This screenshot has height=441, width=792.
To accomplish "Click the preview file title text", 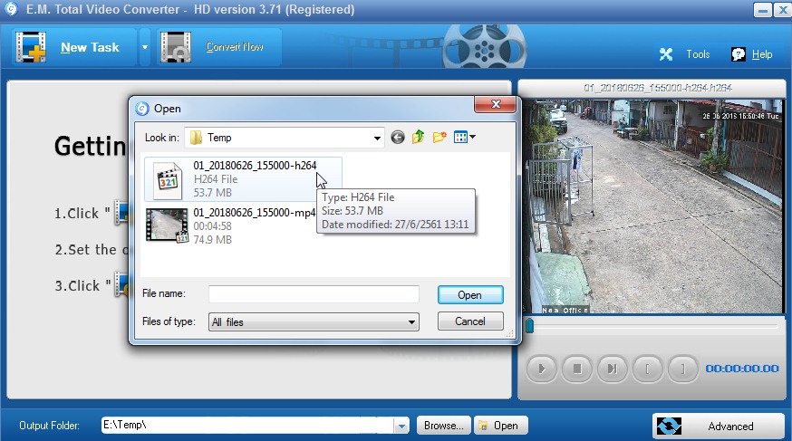I will click(x=658, y=88).
